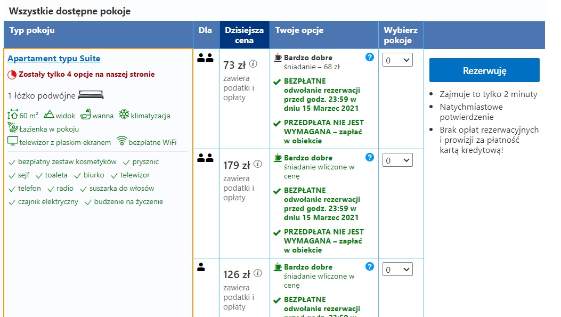Open the Apartament typu Suite link
Screen dimensions: 561x317
(x=54, y=58)
